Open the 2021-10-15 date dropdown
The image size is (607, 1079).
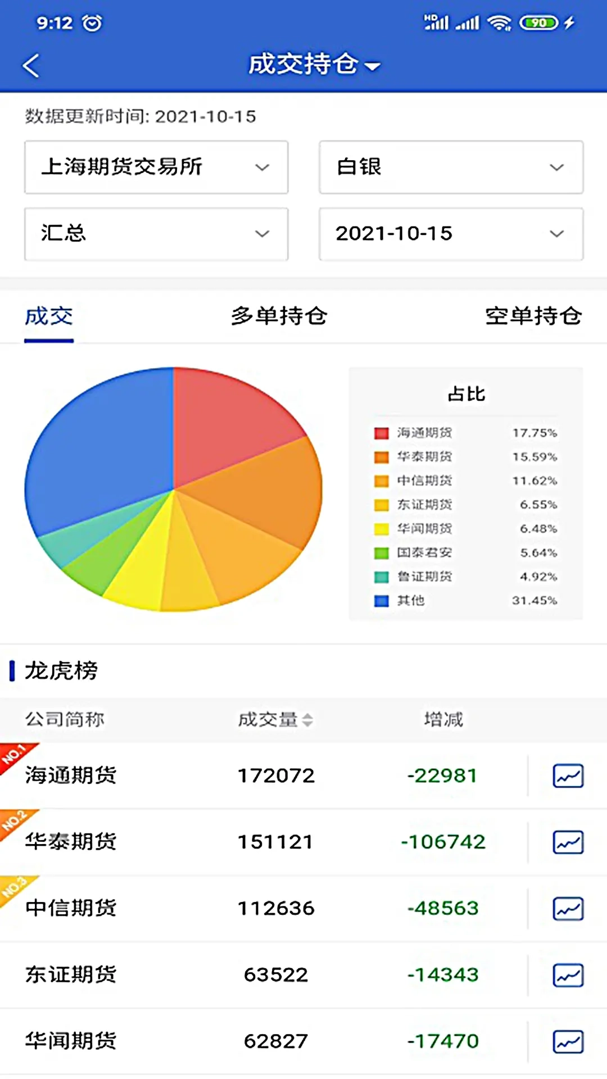pyautogui.click(x=451, y=234)
